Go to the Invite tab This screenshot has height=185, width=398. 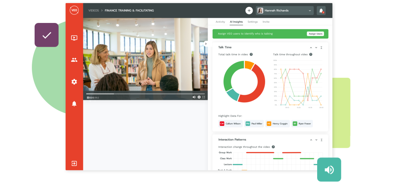click(x=266, y=22)
